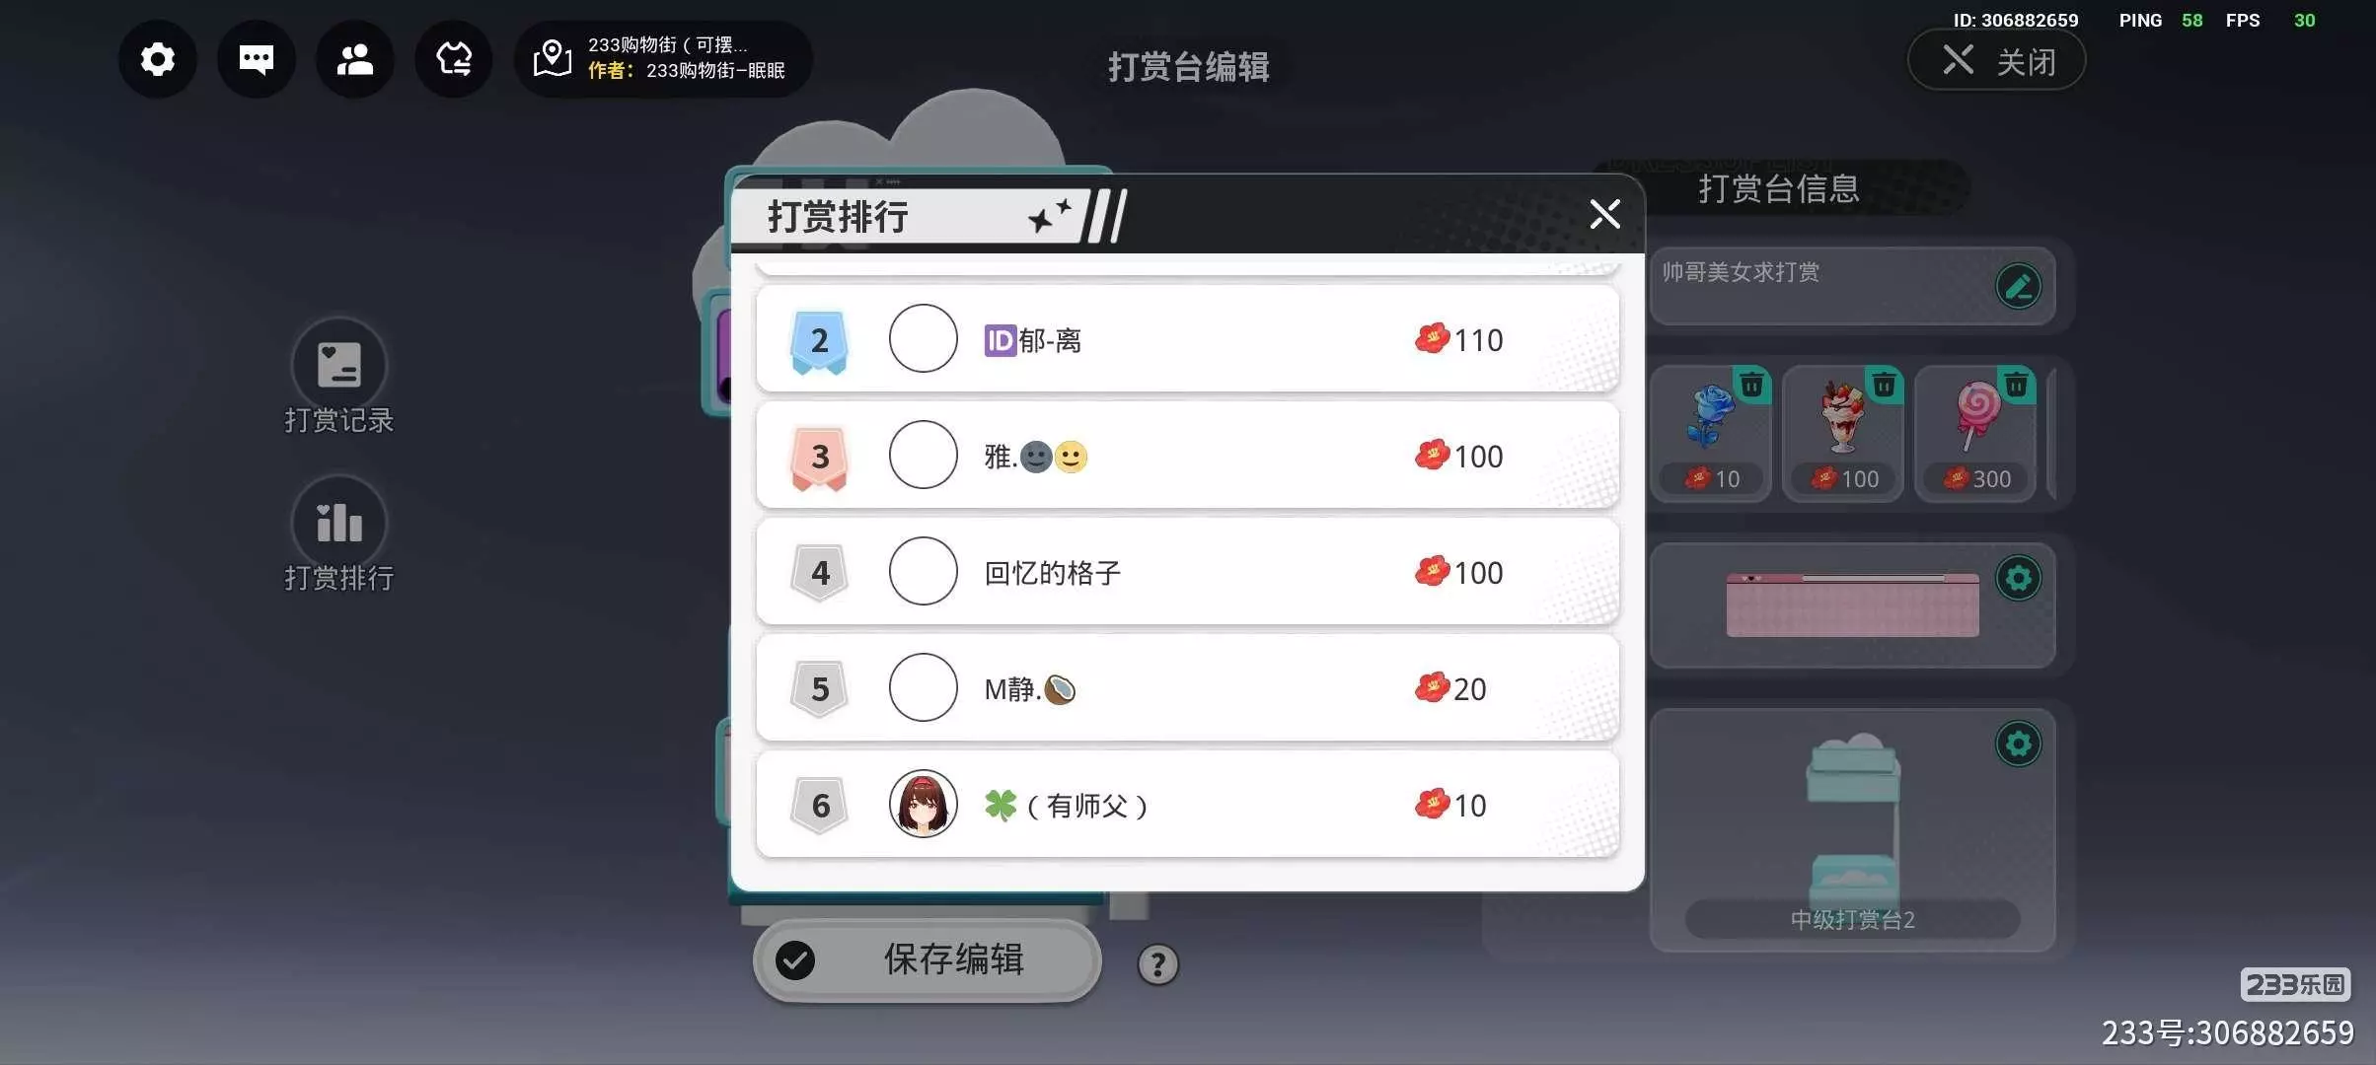The height and width of the screenshot is (1065, 2376).
Task: Click the 保存编辑 save button
Action: pyautogui.click(x=927, y=959)
